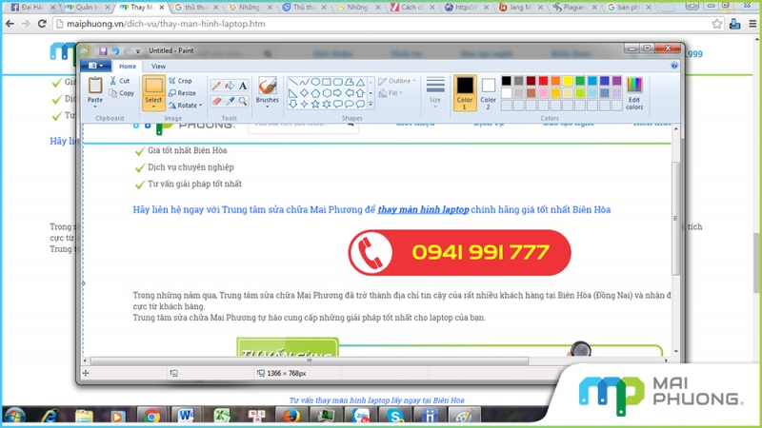Select the Color picker eyedropper tool
This screenshot has width=762, height=428.
230,101
